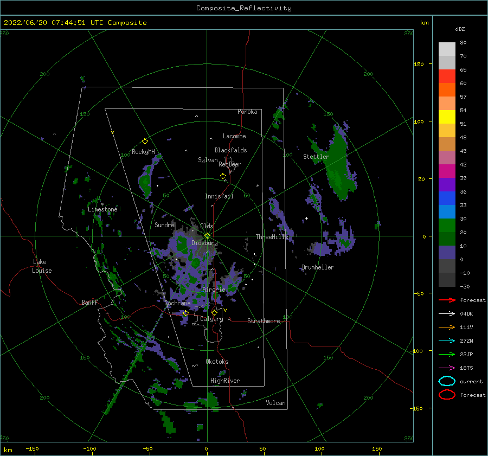Click the red forecast arrow in legend
488x456 pixels.
pos(447,300)
